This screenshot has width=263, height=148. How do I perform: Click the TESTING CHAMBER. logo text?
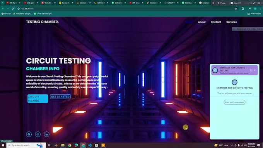click(42, 22)
